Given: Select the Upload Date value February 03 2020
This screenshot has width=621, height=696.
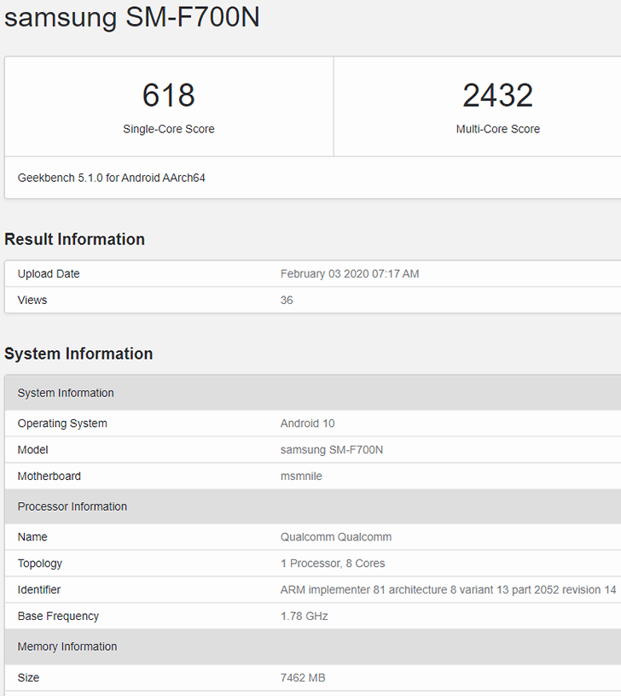Looking at the screenshot, I should pyautogui.click(x=349, y=274).
